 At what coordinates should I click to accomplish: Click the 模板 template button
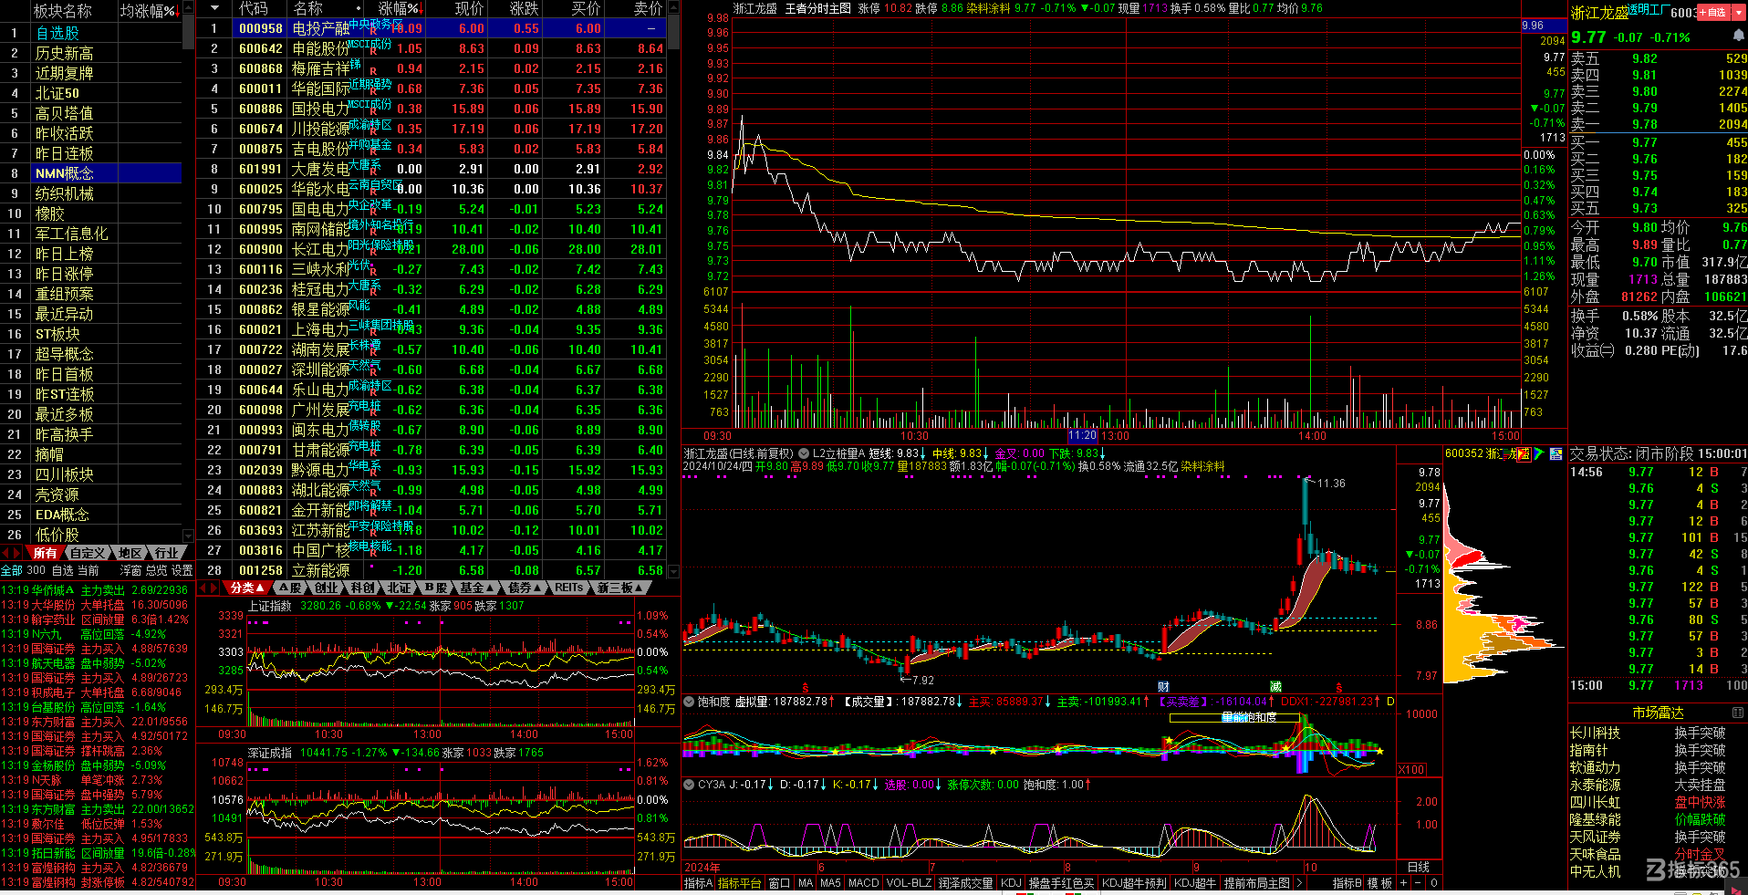click(x=1379, y=883)
